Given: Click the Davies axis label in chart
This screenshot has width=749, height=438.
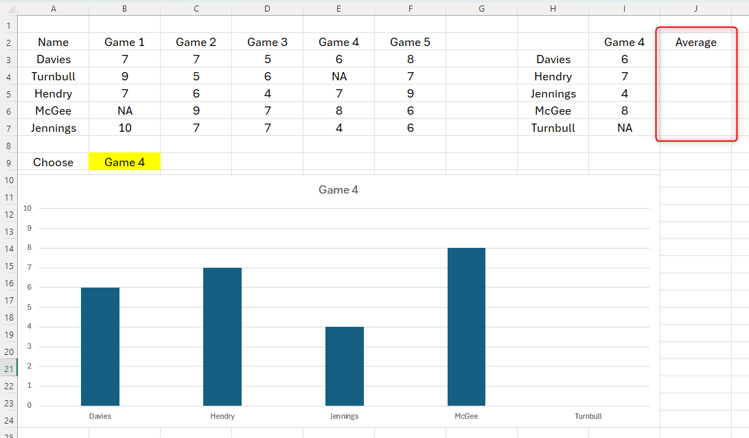Looking at the screenshot, I should coord(100,416).
